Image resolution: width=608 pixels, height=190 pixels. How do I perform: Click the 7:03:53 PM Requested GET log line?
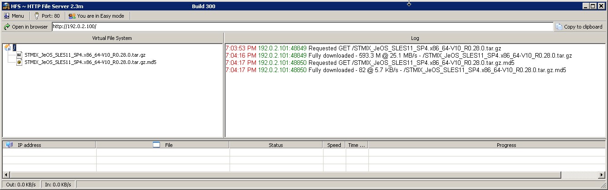pos(363,48)
